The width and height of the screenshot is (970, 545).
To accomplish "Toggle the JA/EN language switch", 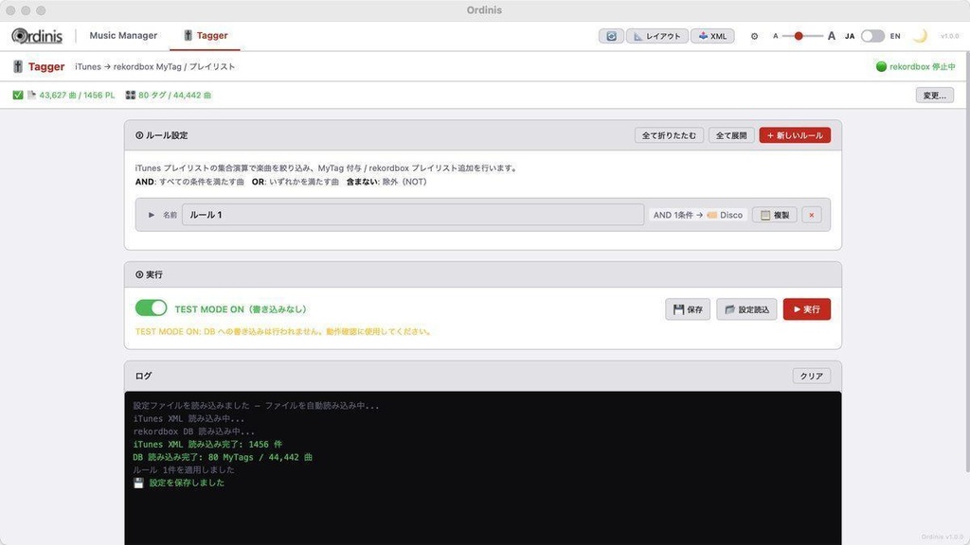I will click(872, 36).
